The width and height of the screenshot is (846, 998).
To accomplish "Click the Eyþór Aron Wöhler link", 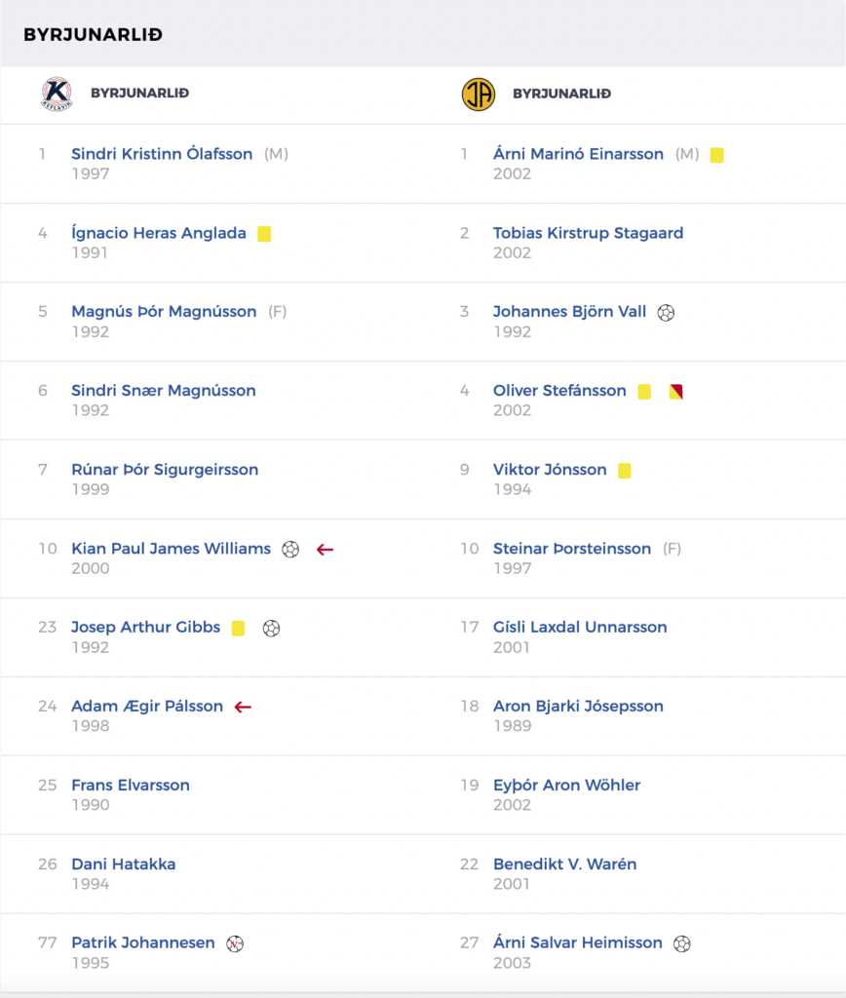I will point(566,786).
